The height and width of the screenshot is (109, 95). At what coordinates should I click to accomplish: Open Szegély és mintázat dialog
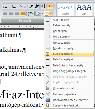[69, 106]
